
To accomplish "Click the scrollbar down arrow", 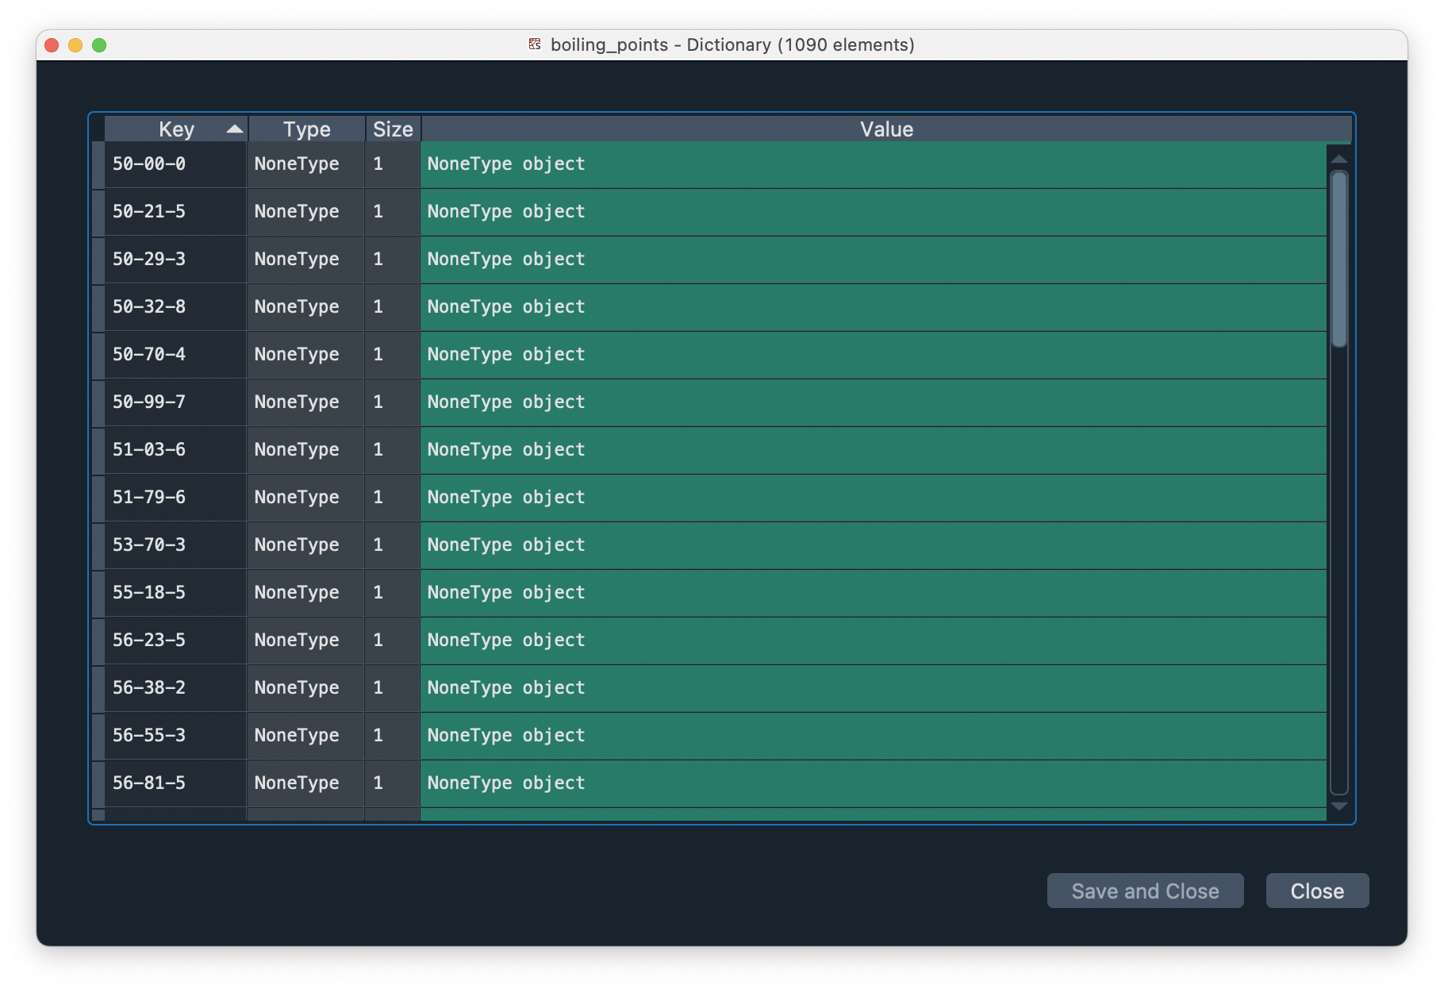I will pos(1339,806).
